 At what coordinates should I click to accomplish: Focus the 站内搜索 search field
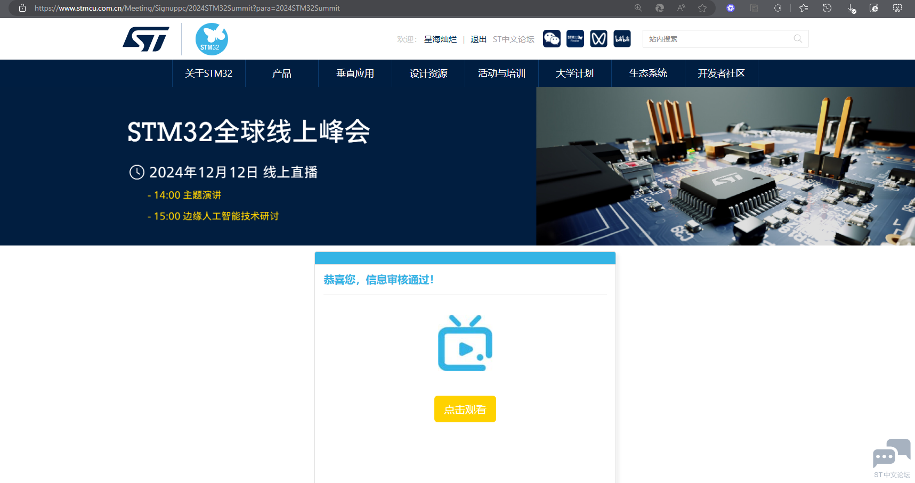(x=725, y=39)
